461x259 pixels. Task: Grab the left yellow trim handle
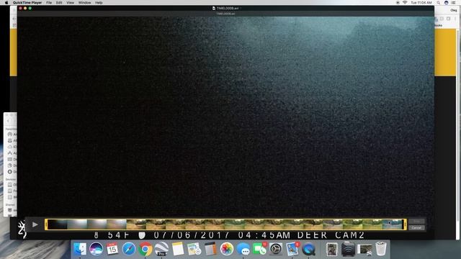coord(46,224)
